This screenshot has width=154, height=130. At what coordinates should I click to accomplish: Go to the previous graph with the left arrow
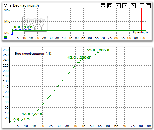[118, 6]
